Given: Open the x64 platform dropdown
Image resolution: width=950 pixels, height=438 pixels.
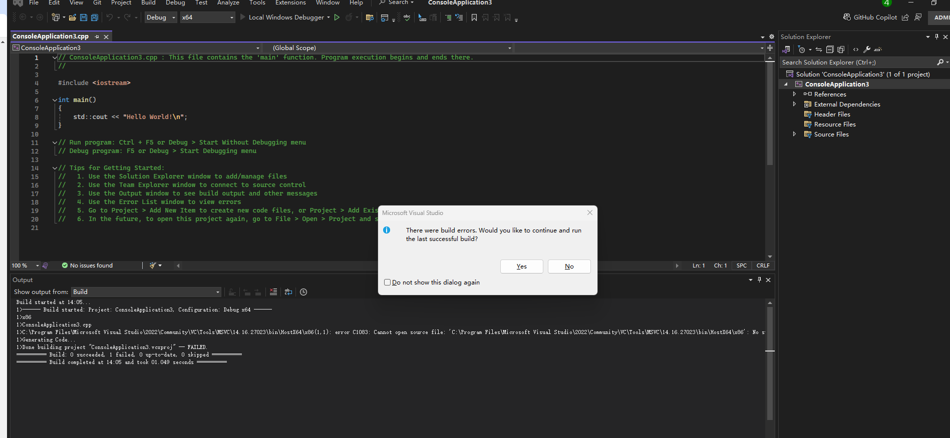Looking at the screenshot, I should click(x=207, y=17).
